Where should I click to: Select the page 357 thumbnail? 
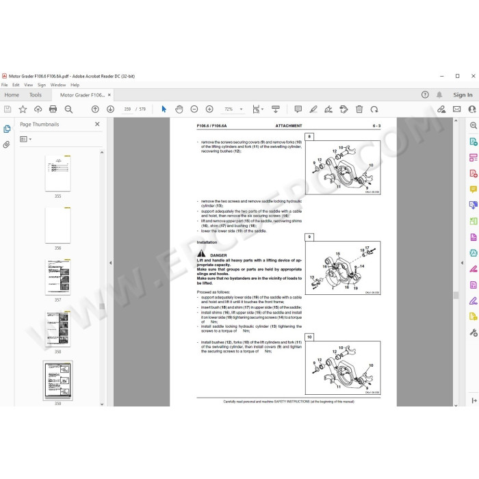coord(57,277)
